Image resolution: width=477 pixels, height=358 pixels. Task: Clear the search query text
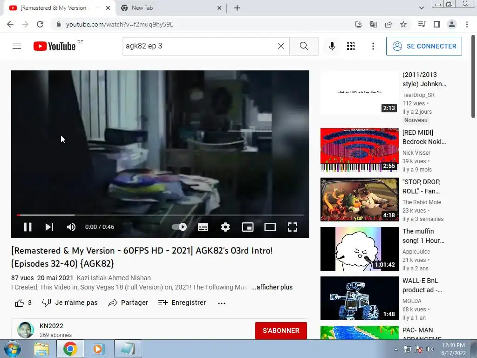pos(281,46)
